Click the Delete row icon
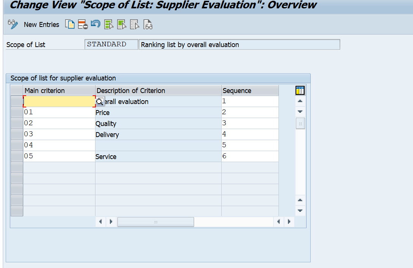The image size is (413, 268). (83, 25)
